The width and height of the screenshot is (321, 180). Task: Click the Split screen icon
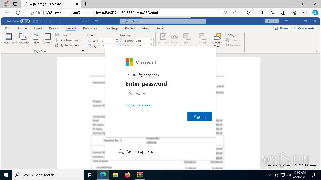261,13
